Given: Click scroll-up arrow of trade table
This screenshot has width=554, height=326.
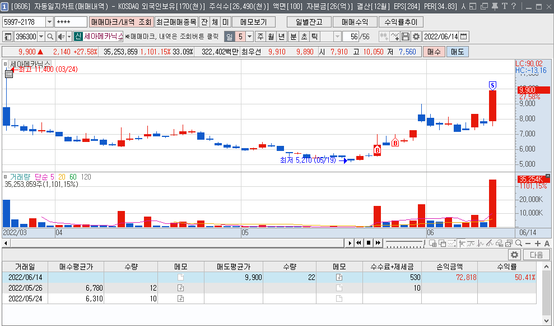Looking at the screenshot, I should 546,267.
